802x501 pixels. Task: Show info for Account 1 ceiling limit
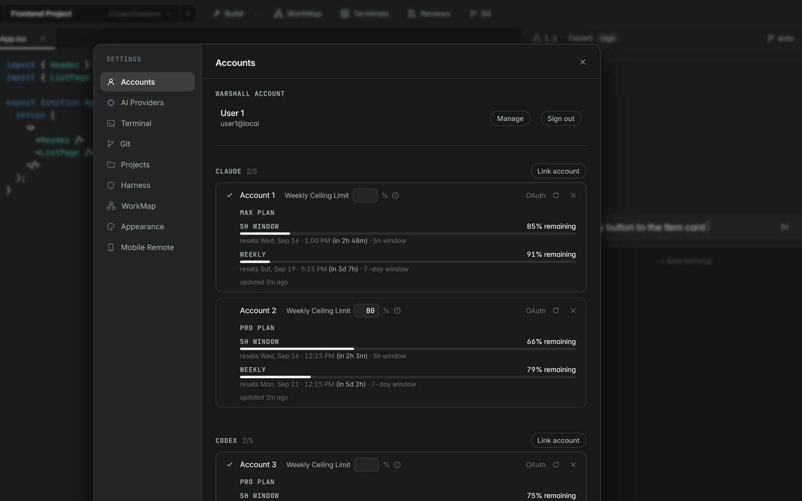395,195
